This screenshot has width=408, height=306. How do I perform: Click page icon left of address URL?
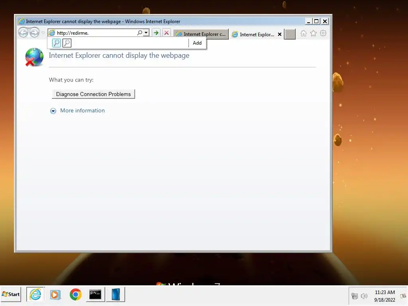tap(52, 33)
